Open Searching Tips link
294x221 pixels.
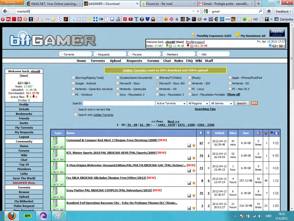(x=205, y=109)
